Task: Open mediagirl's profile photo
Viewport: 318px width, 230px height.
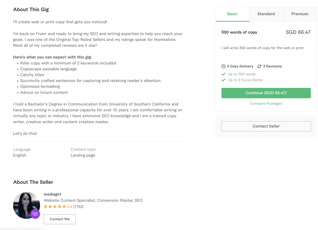Action: coord(27,205)
